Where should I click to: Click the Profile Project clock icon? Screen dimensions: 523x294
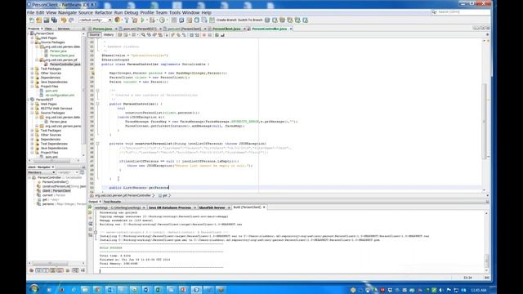coord(163,20)
